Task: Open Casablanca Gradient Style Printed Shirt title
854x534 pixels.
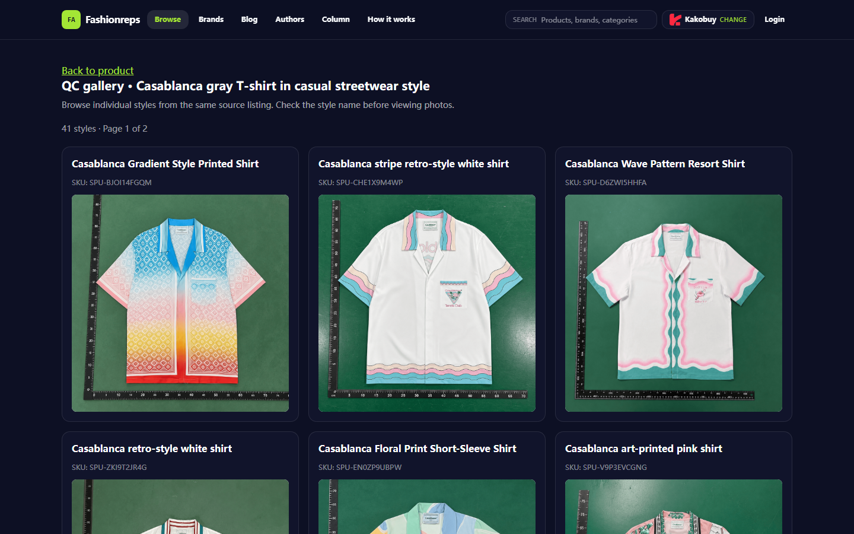Action: [165, 164]
